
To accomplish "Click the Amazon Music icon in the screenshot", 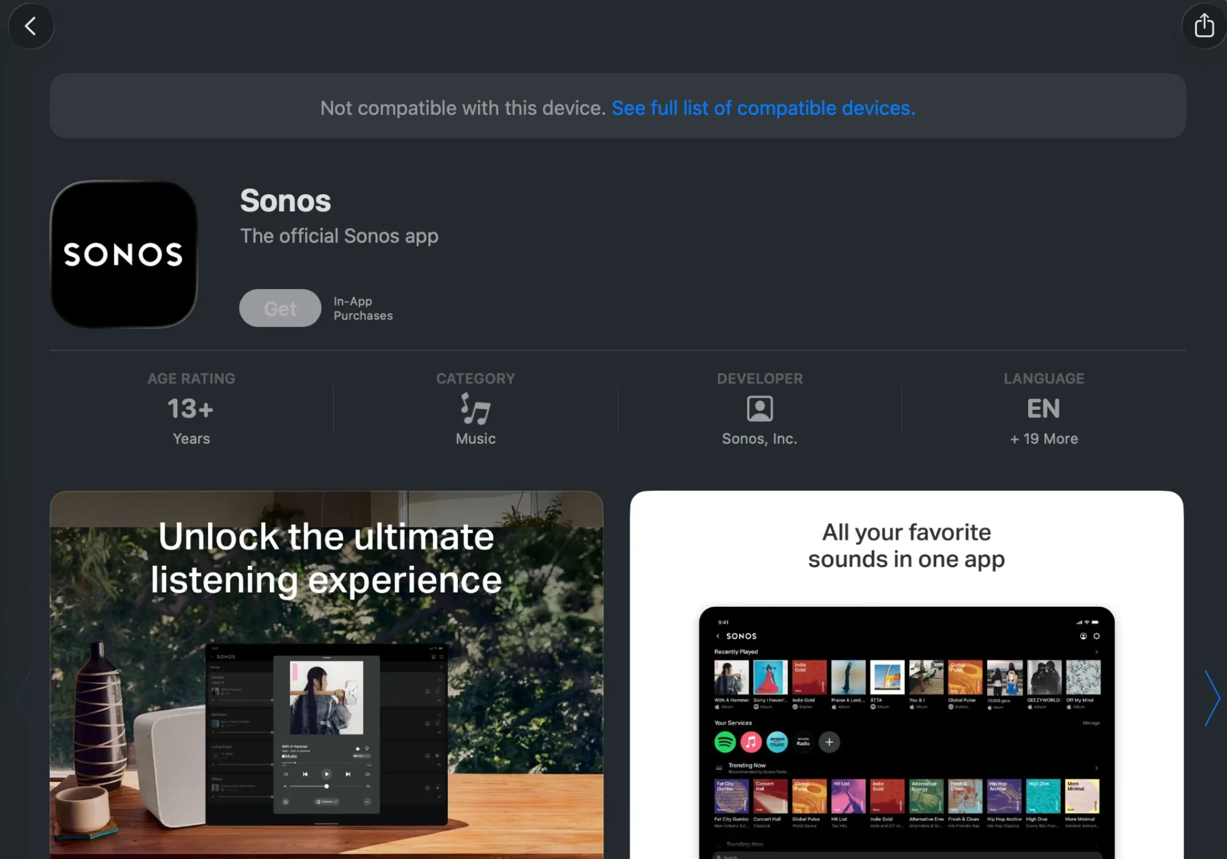I will (x=777, y=742).
